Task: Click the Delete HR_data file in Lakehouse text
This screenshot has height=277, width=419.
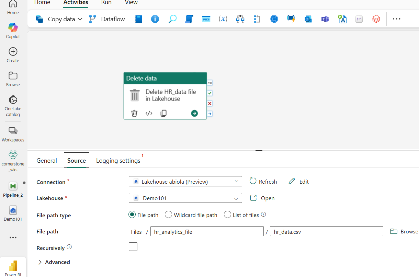Action: [x=171, y=95]
